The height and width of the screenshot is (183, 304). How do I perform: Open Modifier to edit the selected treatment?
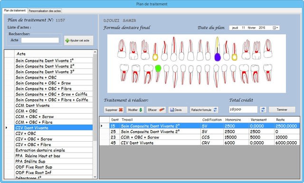135,110
